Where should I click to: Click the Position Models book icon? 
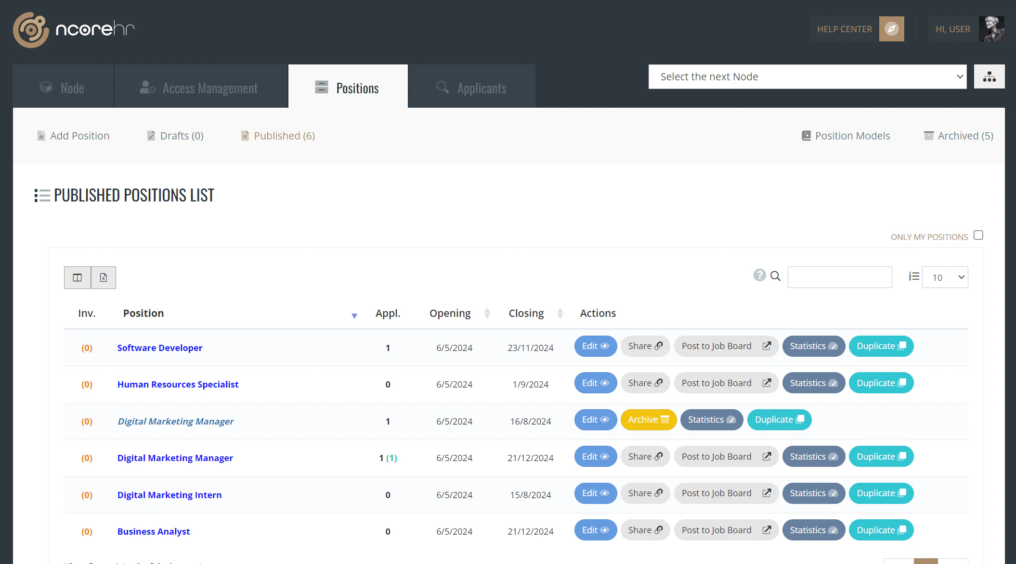[806, 136]
